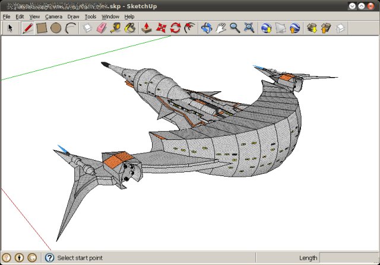This screenshot has height=265, width=380.
Task: Select the arrow Select tool
Action: (x=10, y=28)
